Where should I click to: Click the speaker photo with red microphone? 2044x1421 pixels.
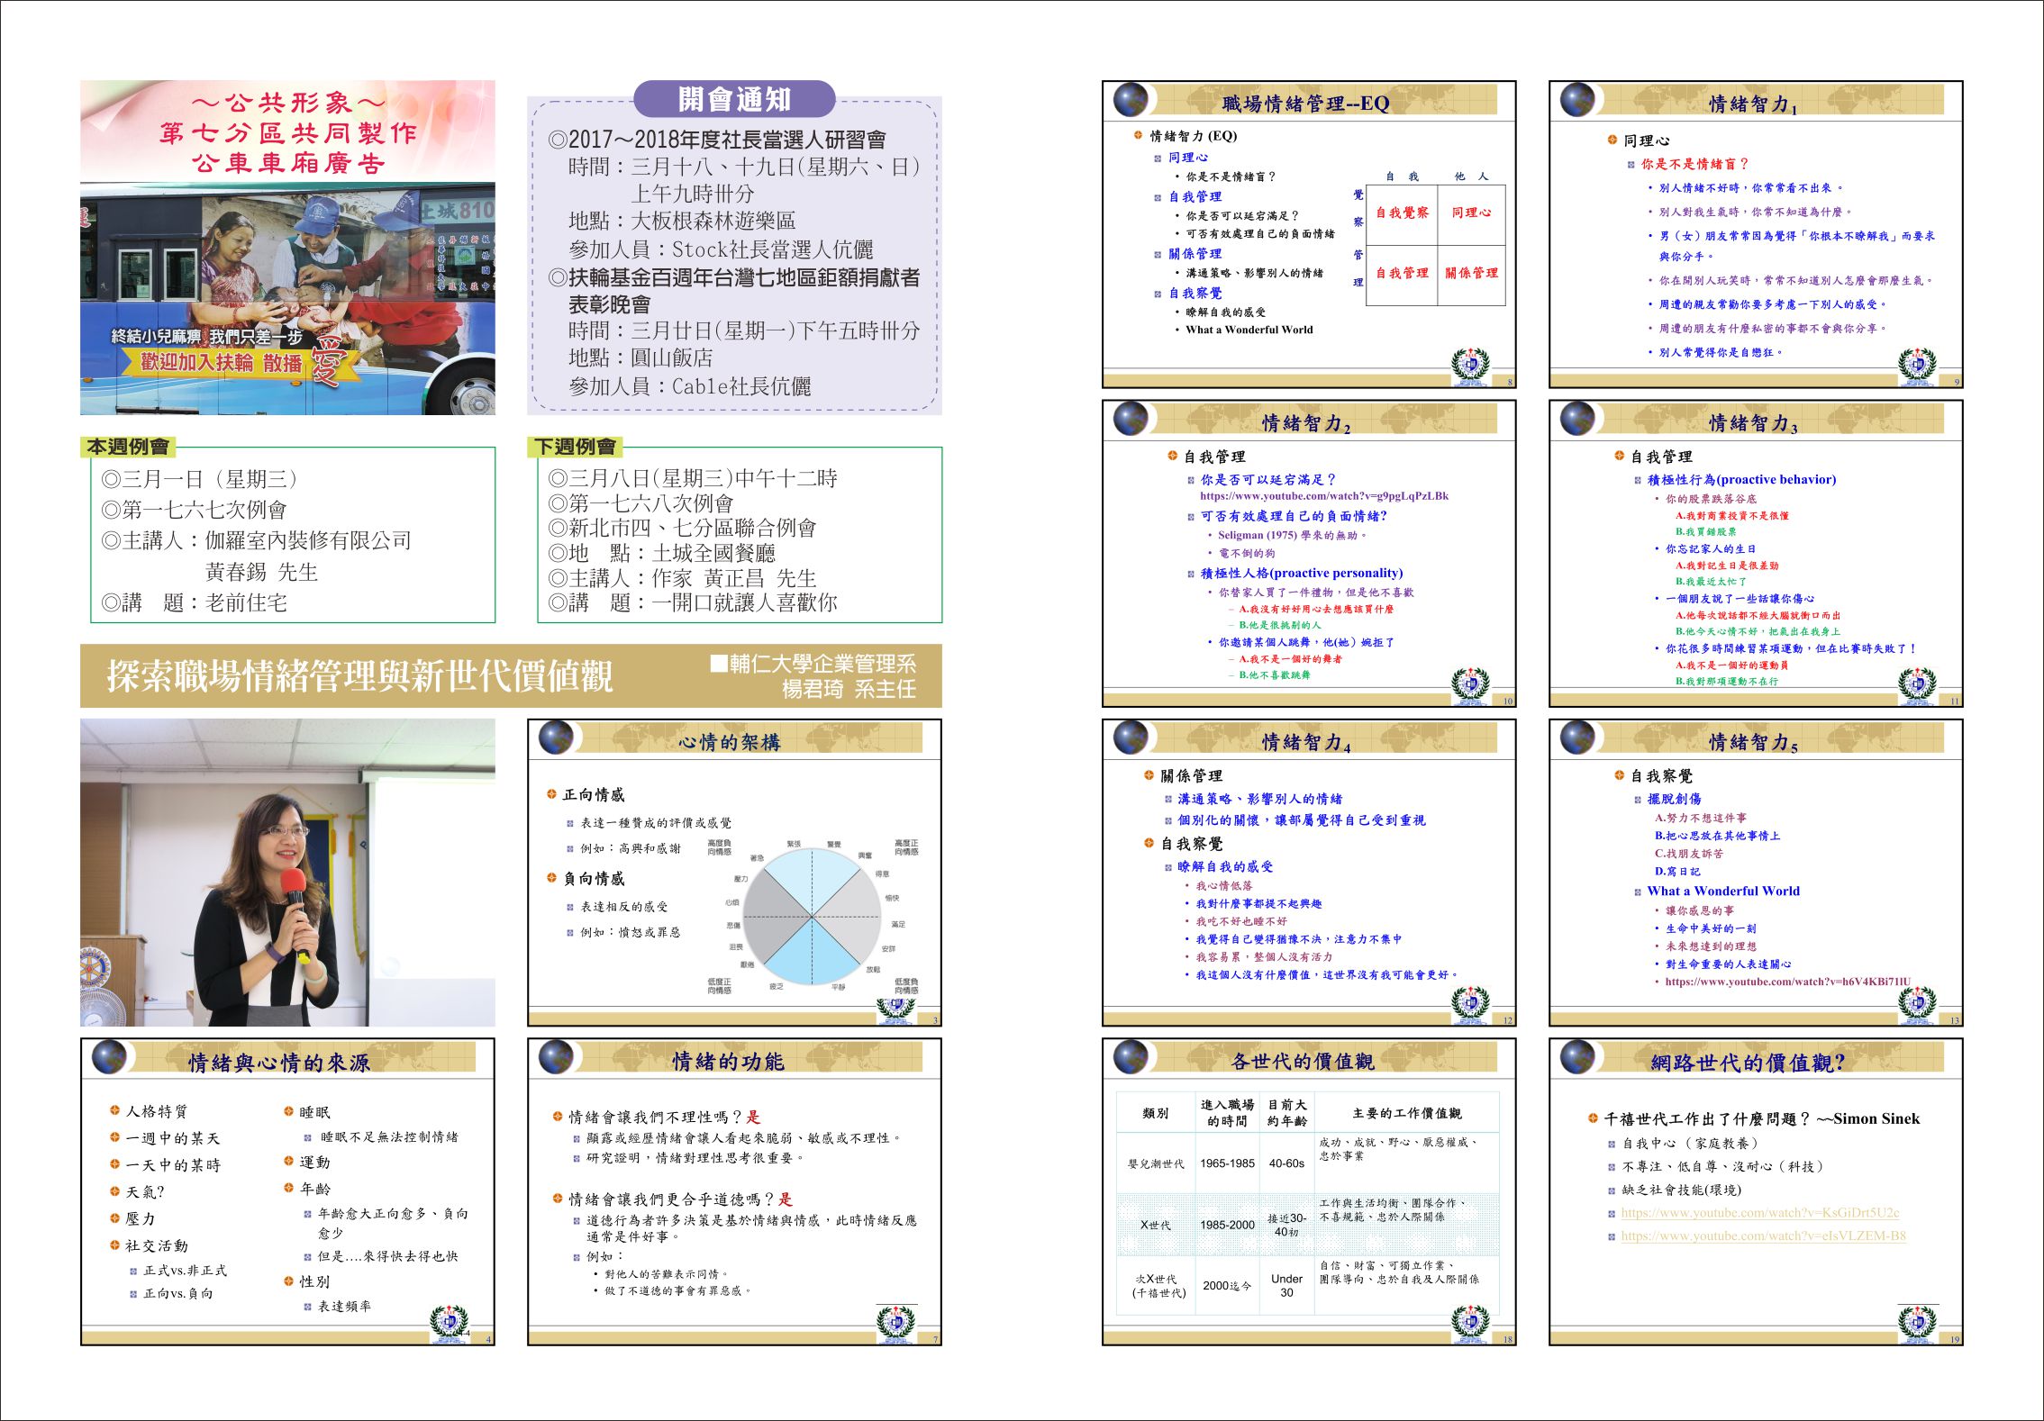[287, 872]
